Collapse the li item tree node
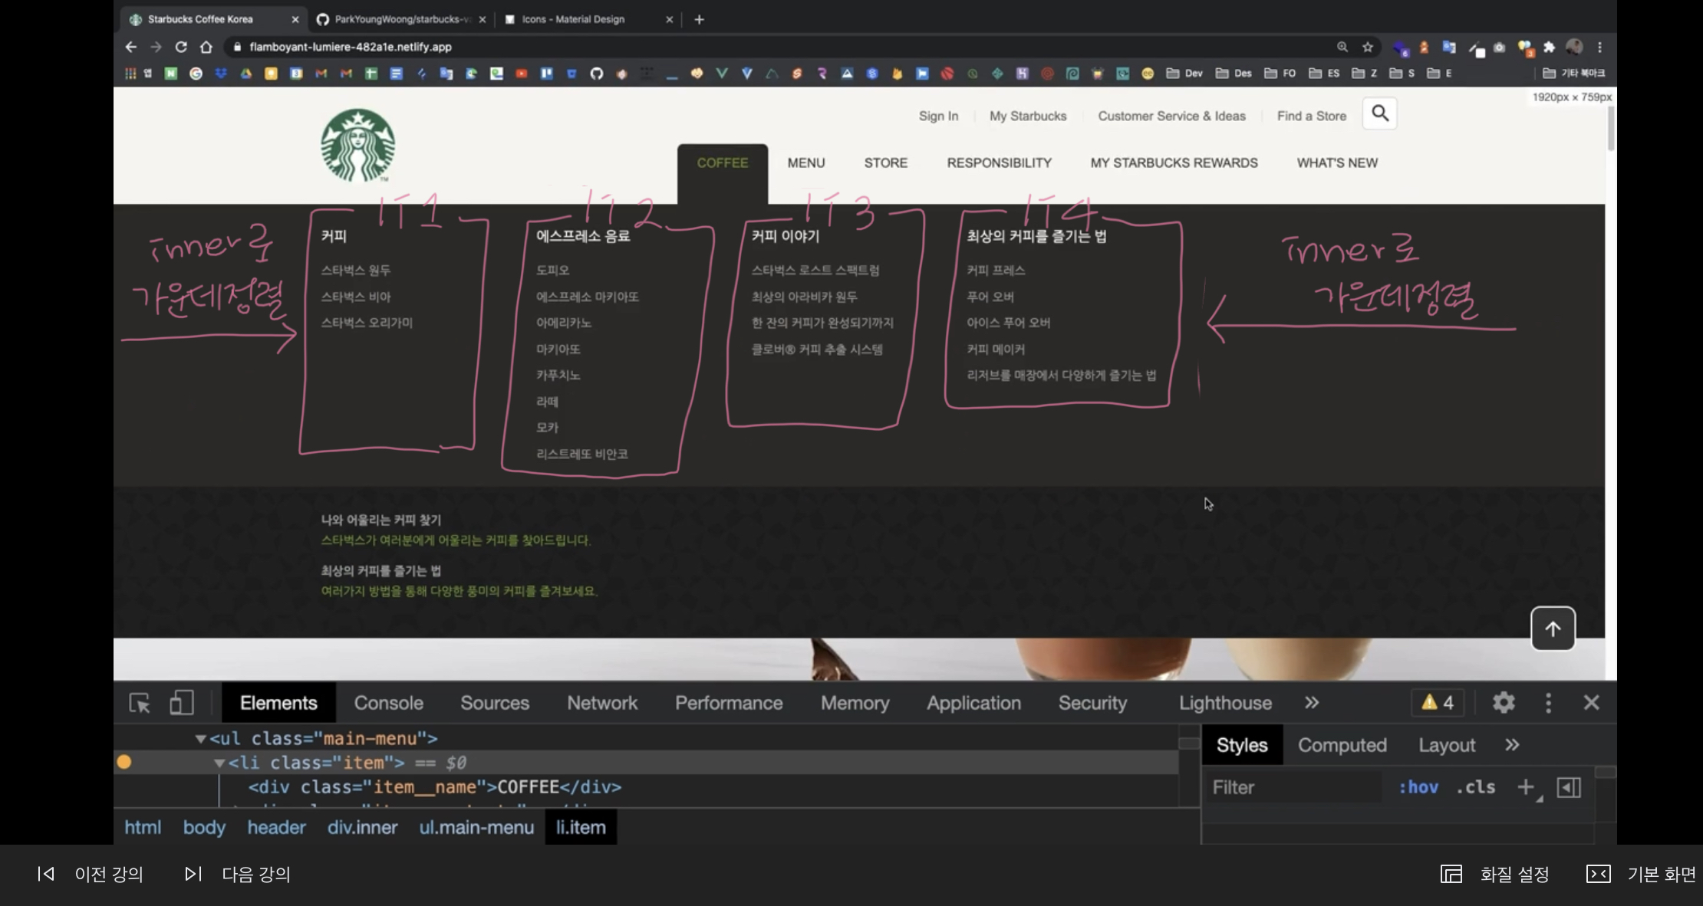Viewport: 1703px width, 906px height. pos(219,763)
